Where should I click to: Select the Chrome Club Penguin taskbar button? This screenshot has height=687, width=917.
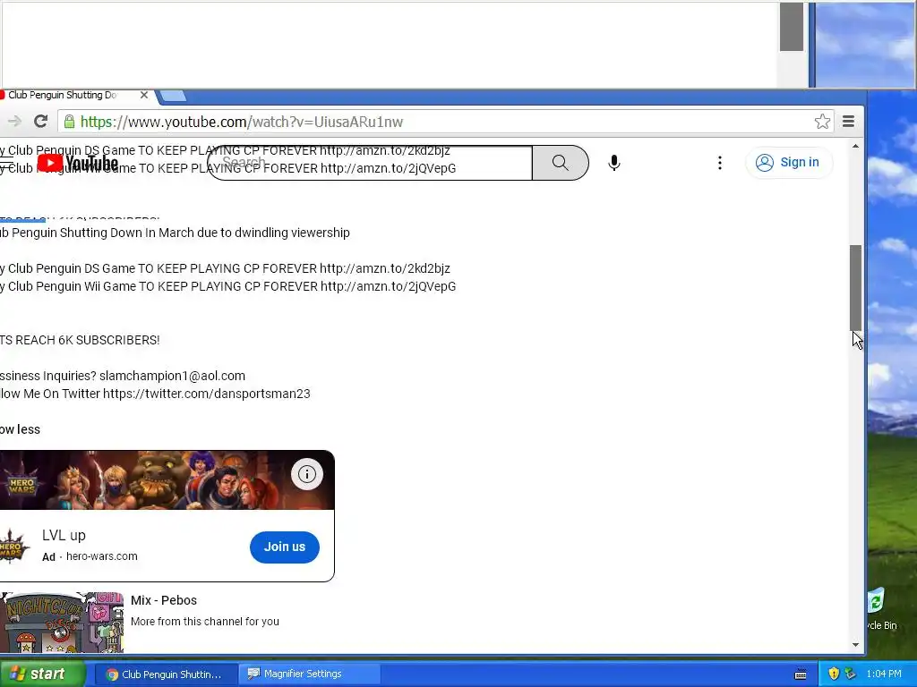165,674
